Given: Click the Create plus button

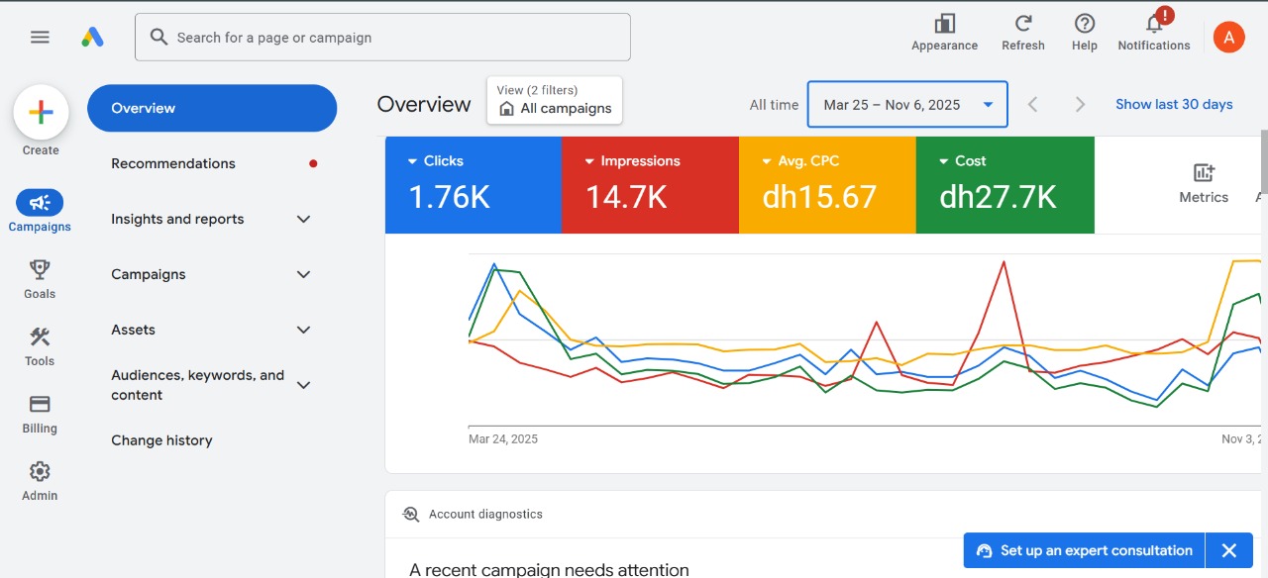Looking at the screenshot, I should point(40,112).
